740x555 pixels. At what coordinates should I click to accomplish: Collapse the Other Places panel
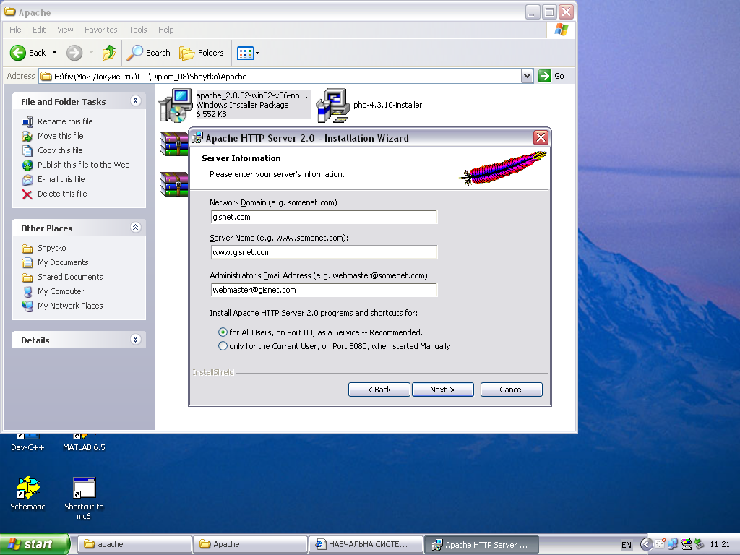(135, 228)
